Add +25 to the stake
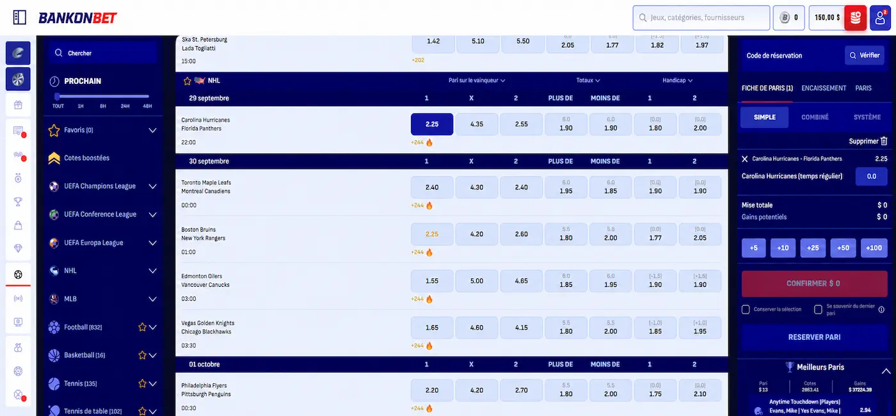896x416 pixels. click(x=813, y=248)
